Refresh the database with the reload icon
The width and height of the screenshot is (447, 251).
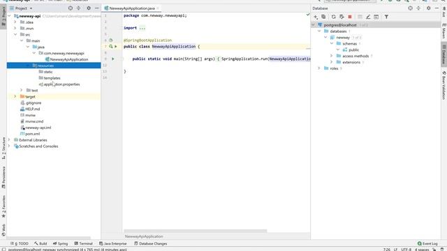click(x=333, y=17)
